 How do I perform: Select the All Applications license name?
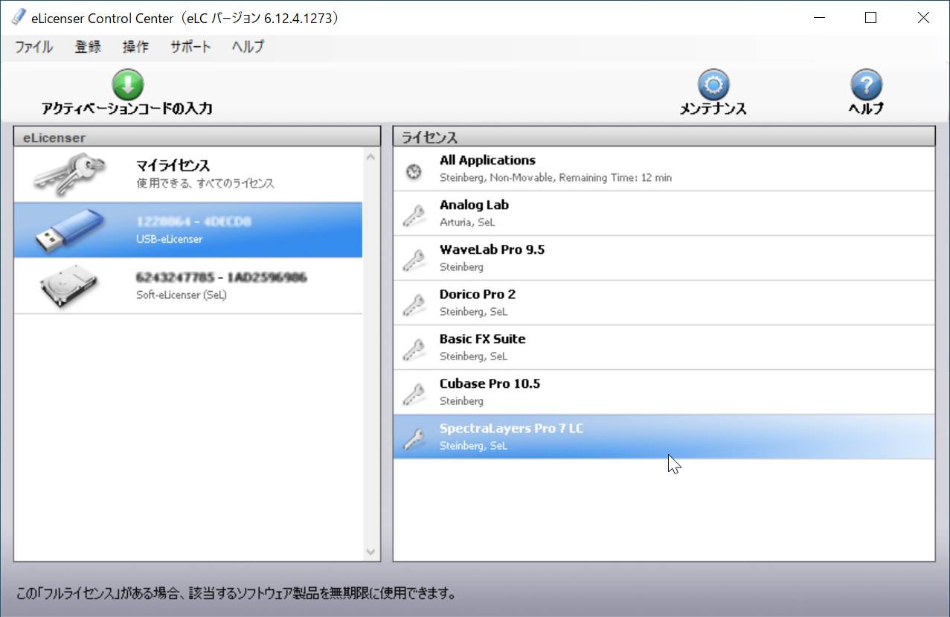point(487,160)
